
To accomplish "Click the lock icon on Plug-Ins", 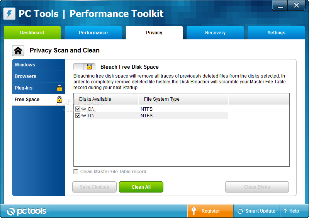I will click(59, 88).
